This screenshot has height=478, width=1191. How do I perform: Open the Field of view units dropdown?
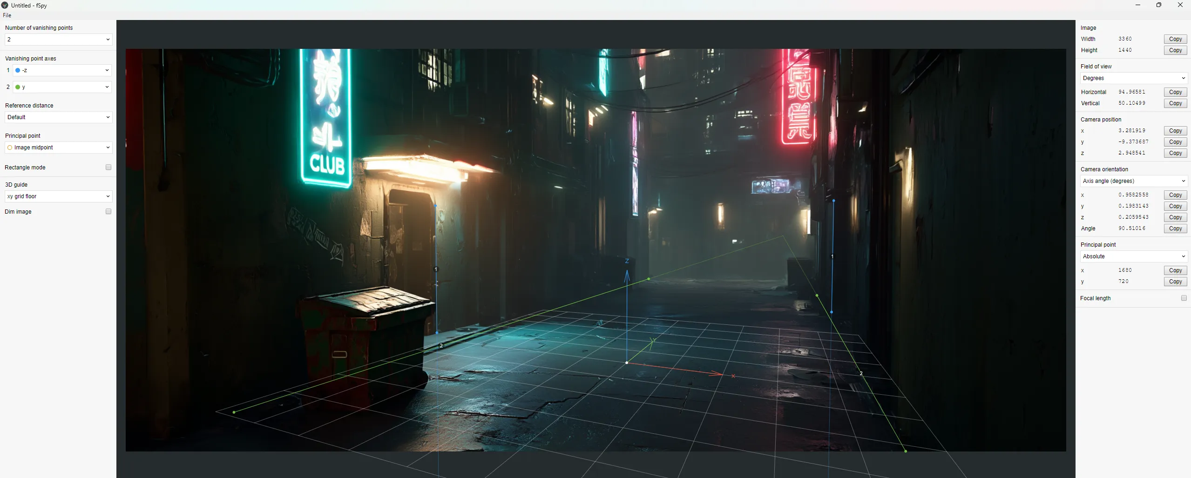tap(1133, 78)
